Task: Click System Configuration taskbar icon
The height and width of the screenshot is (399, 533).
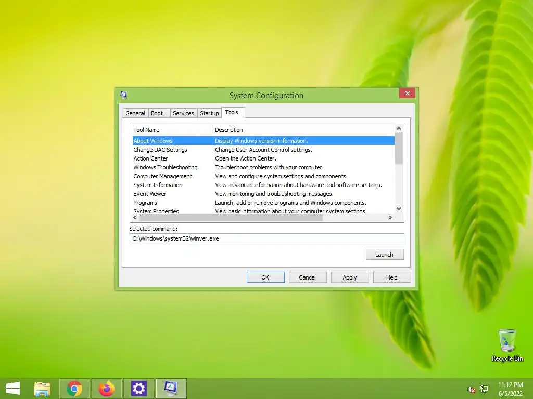Action: (171, 389)
